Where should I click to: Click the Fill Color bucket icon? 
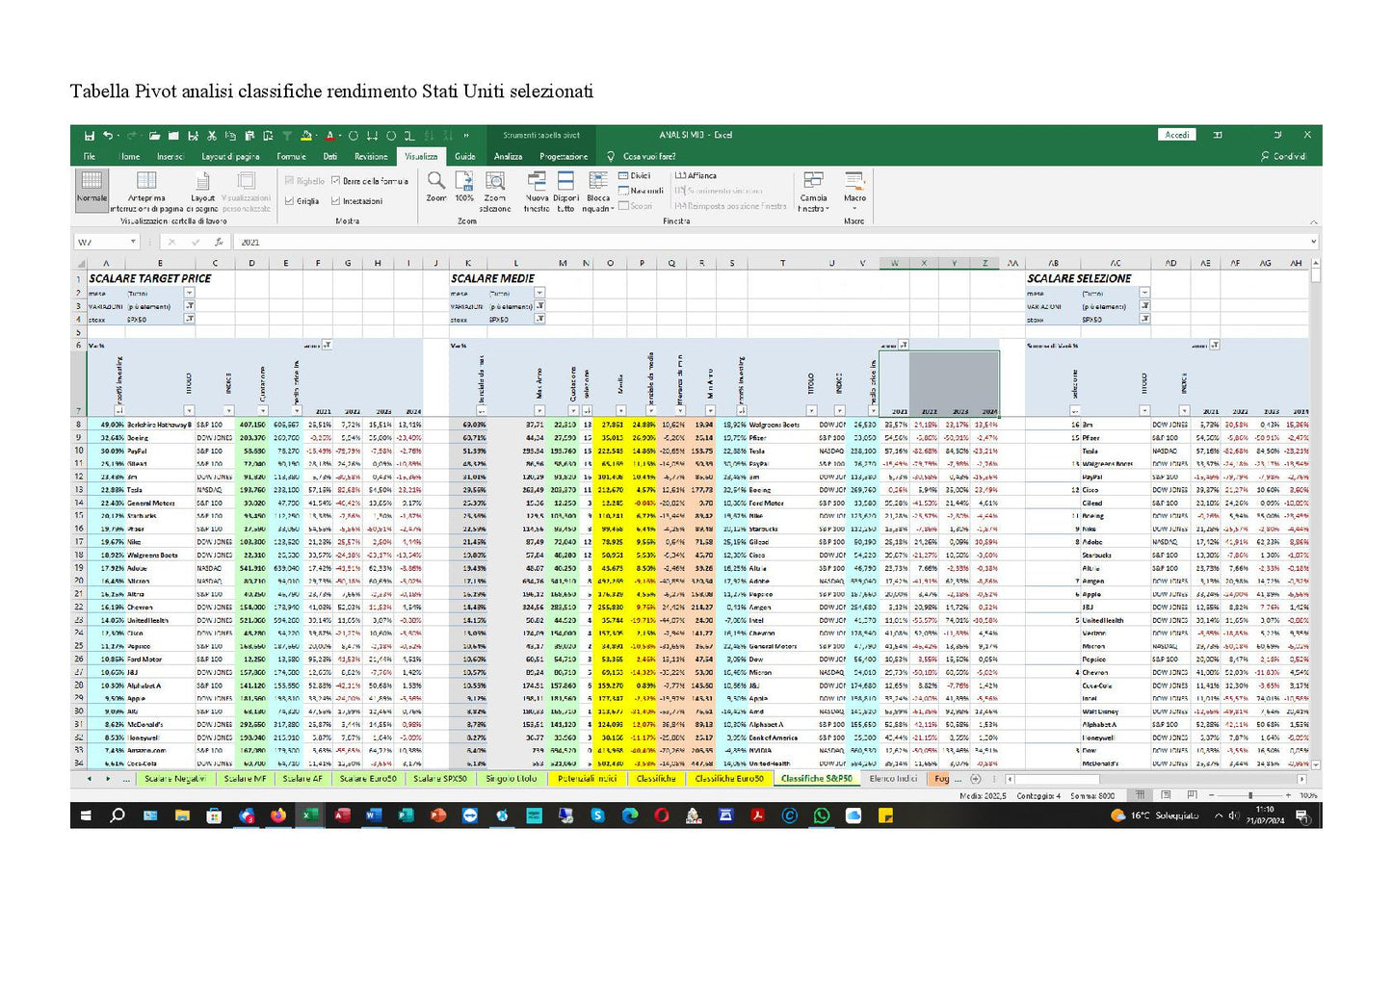tap(306, 136)
